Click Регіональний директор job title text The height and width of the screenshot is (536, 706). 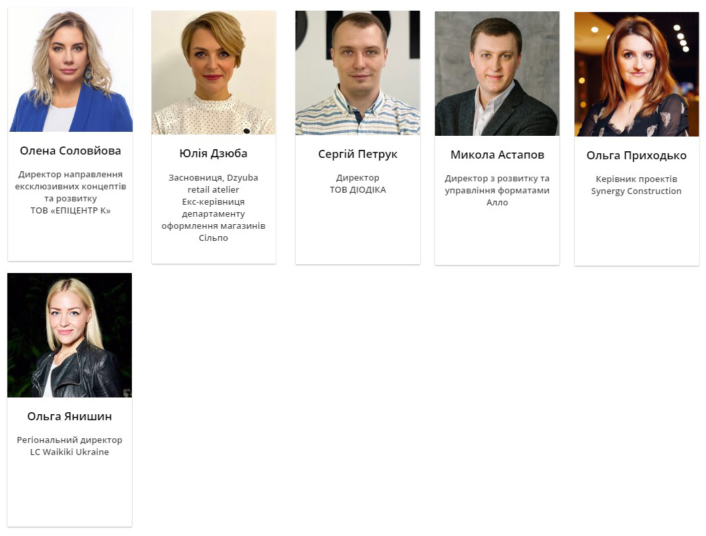point(70,440)
